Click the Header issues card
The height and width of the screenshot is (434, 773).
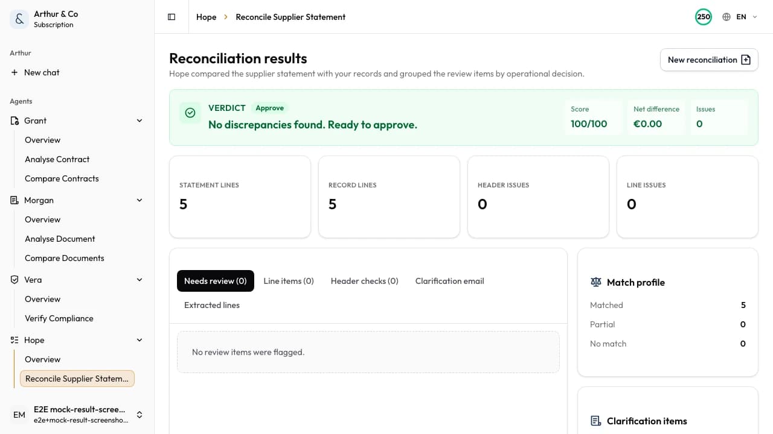click(x=538, y=197)
